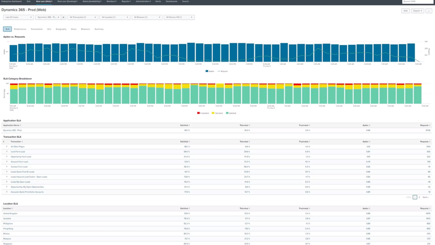Go to page 2 of Transaction SLA
This screenshot has height=245, width=435.
(x=419, y=197)
